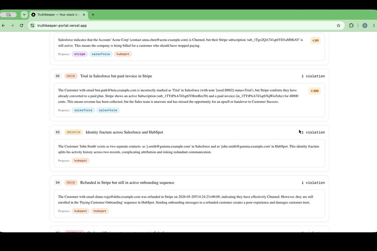The image size is (377, 251).
Task: Click the stripe tag in Acme Corp card
Action: [80, 54]
